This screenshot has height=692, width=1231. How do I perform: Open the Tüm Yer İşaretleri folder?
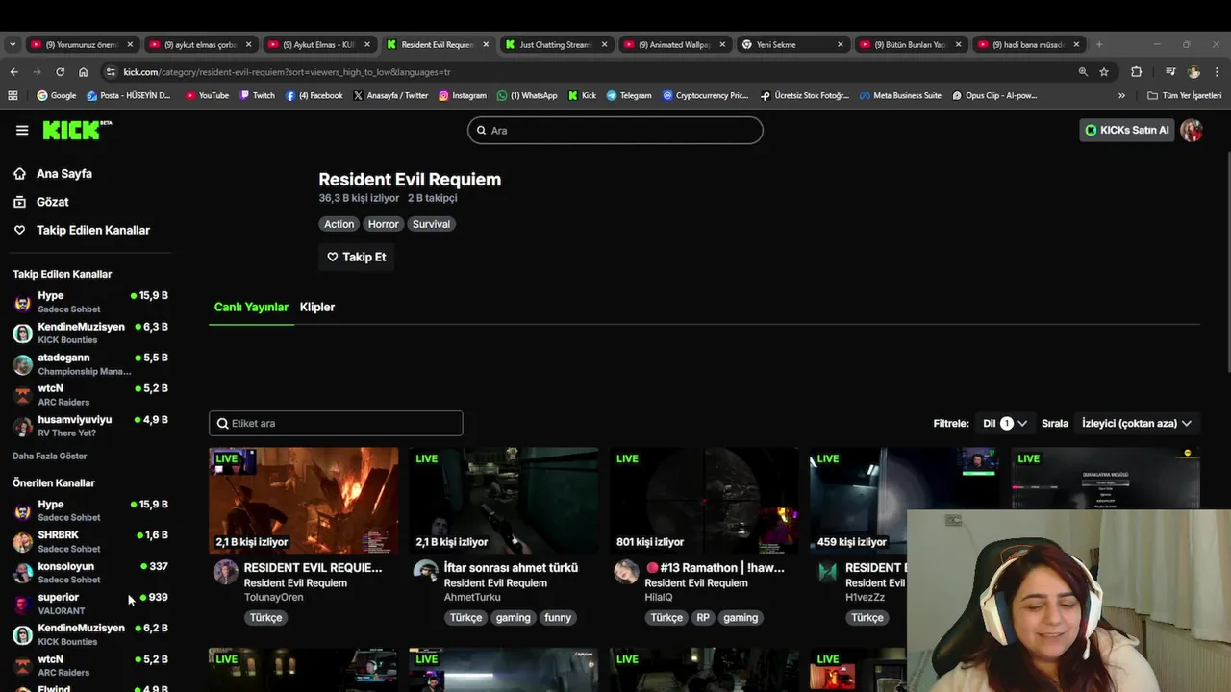[1185, 95]
